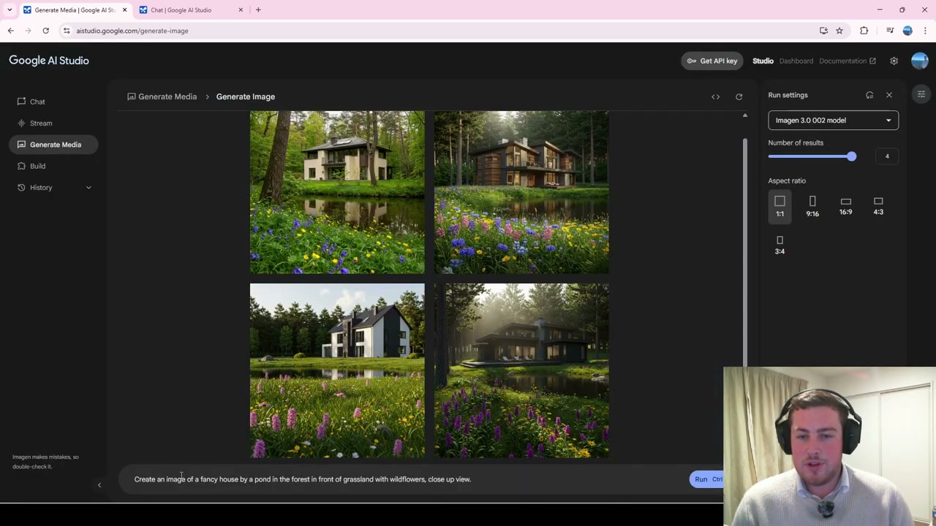Go back in the browser
This screenshot has height=526, width=936.
pyautogui.click(x=10, y=31)
